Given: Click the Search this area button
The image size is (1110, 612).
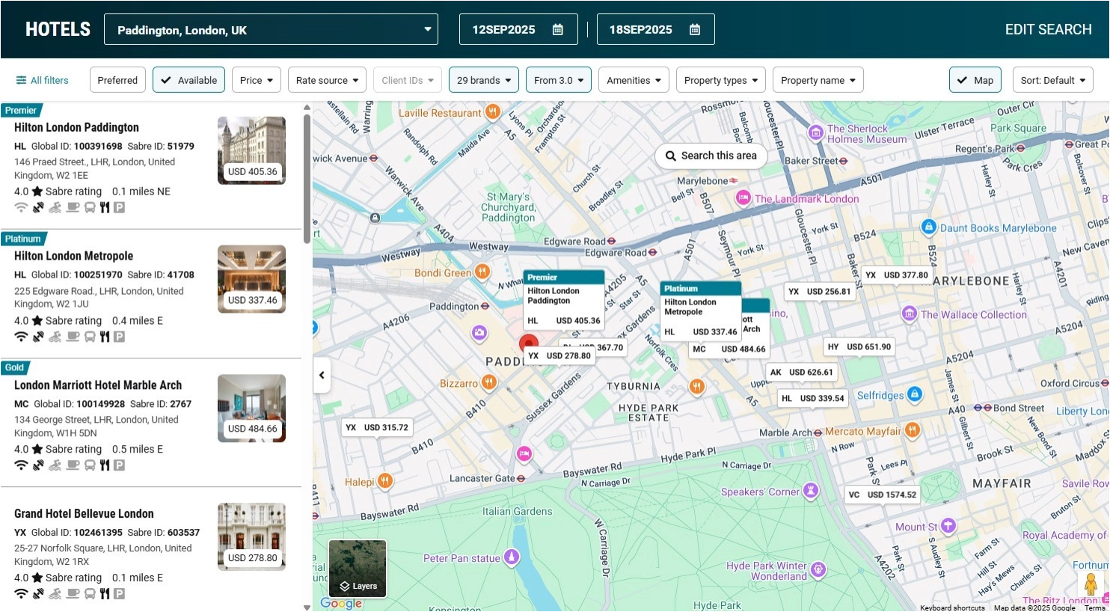Looking at the screenshot, I should tap(711, 156).
